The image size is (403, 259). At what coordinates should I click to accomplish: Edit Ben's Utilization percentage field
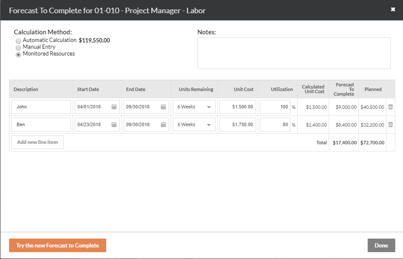[x=275, y=124]
